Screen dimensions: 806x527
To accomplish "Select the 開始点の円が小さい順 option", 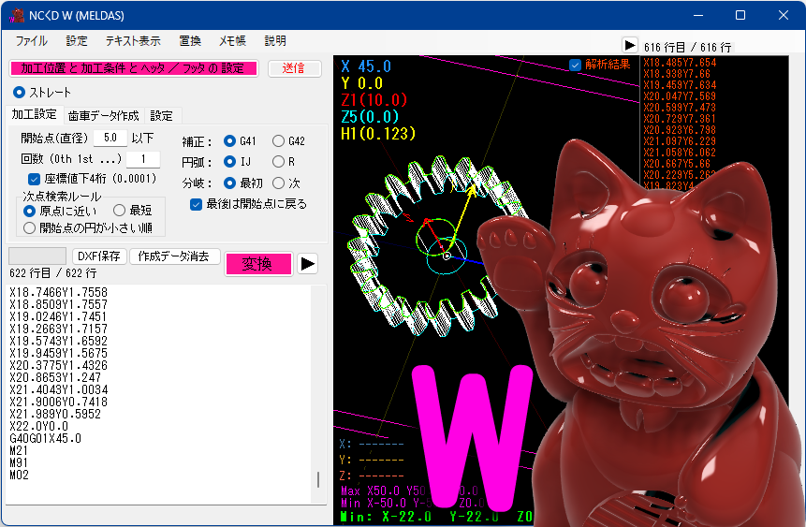I will click(x=29, y=227).
